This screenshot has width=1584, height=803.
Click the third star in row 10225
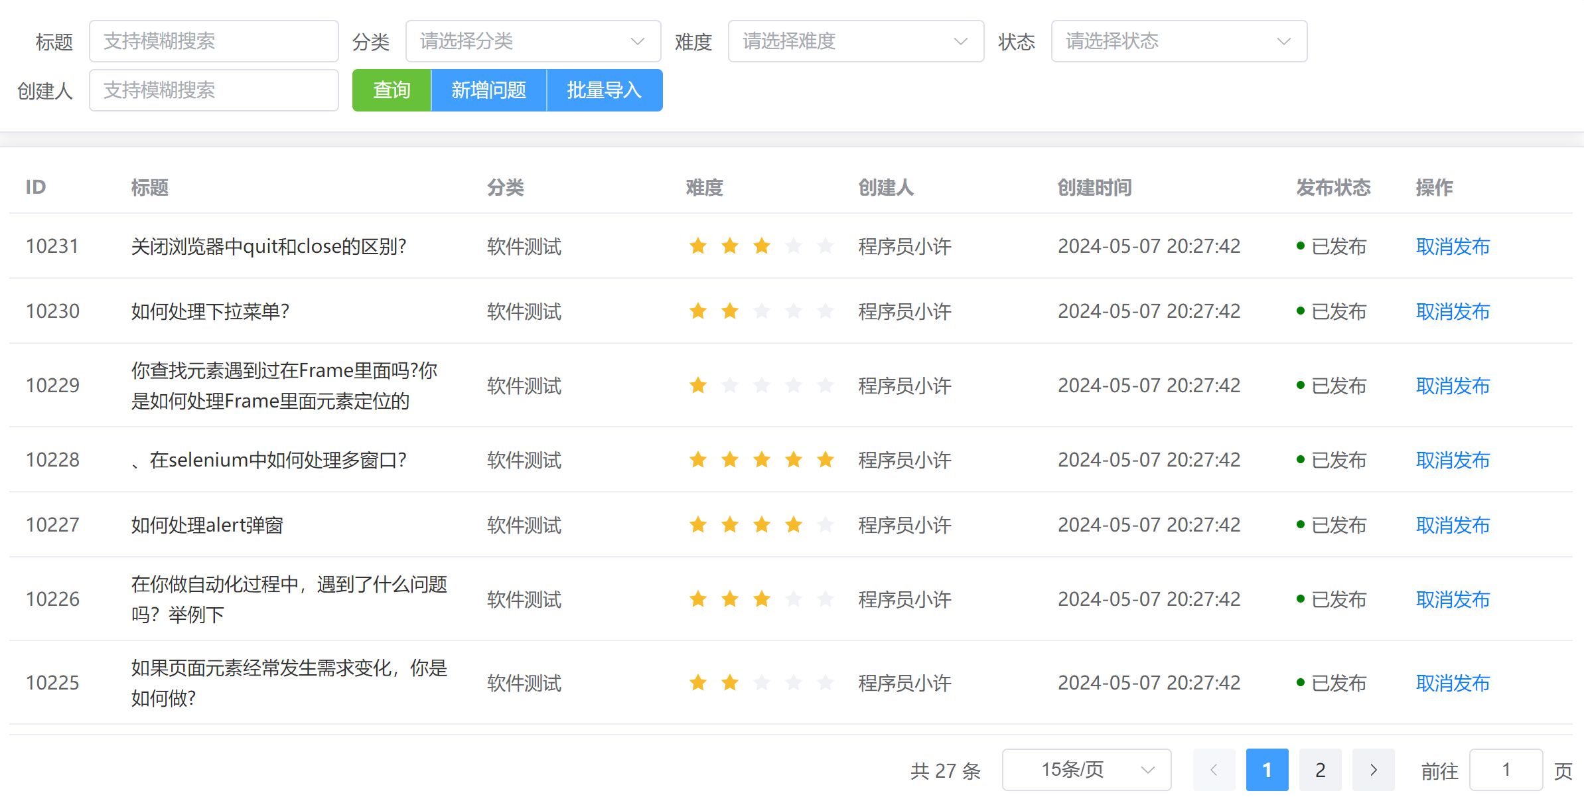(761, 683)
